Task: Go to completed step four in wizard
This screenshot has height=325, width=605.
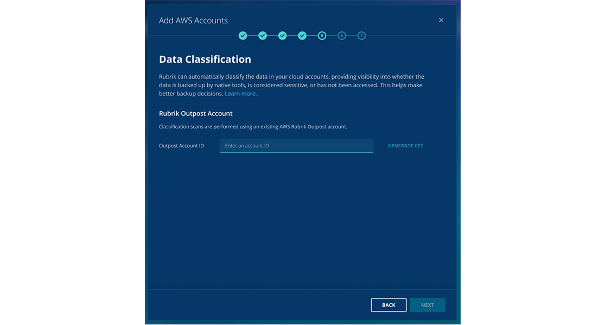Action: tap(302, 36)
